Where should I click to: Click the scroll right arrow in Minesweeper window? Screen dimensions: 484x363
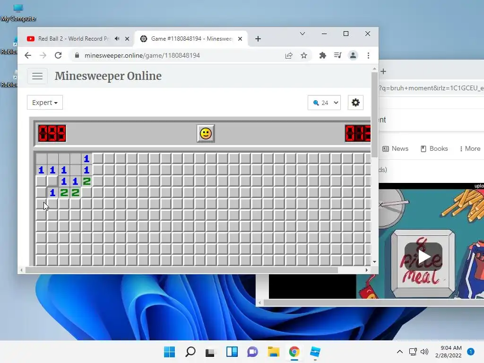366,270
